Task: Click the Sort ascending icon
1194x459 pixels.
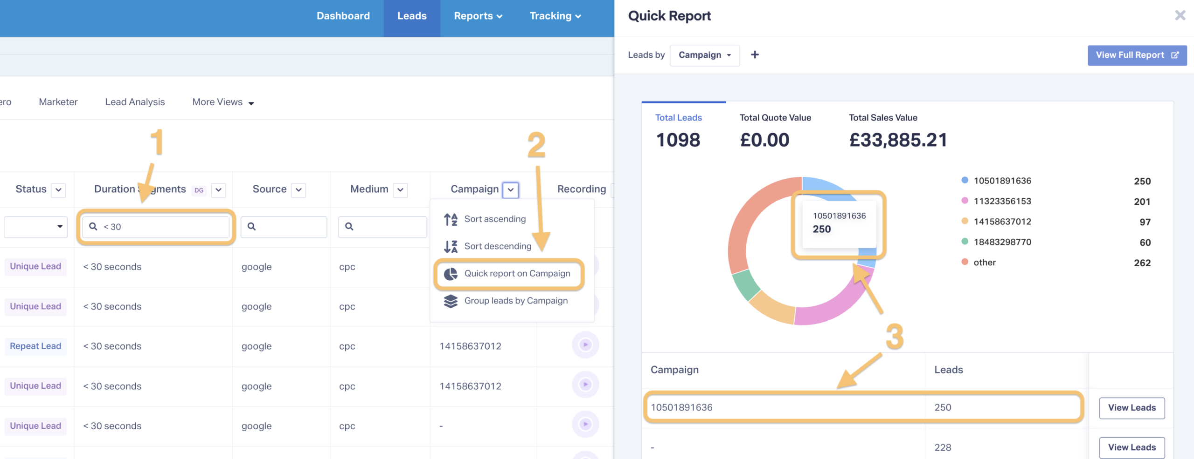Action: click(451, 219)
